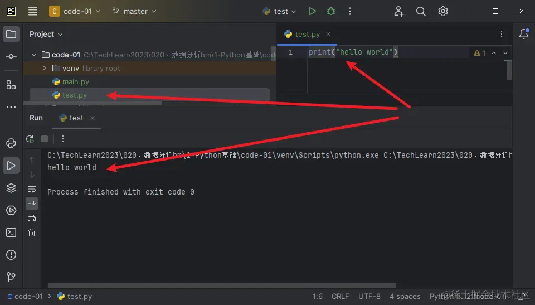Change 4 spaces indentation setting
The width and height of the screenshot is (535, 305).
[405, 296]
